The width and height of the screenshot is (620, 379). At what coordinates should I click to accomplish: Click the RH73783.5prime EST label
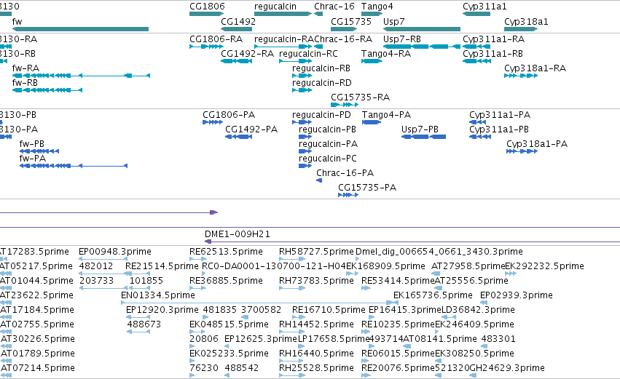(x=316, y=281)
